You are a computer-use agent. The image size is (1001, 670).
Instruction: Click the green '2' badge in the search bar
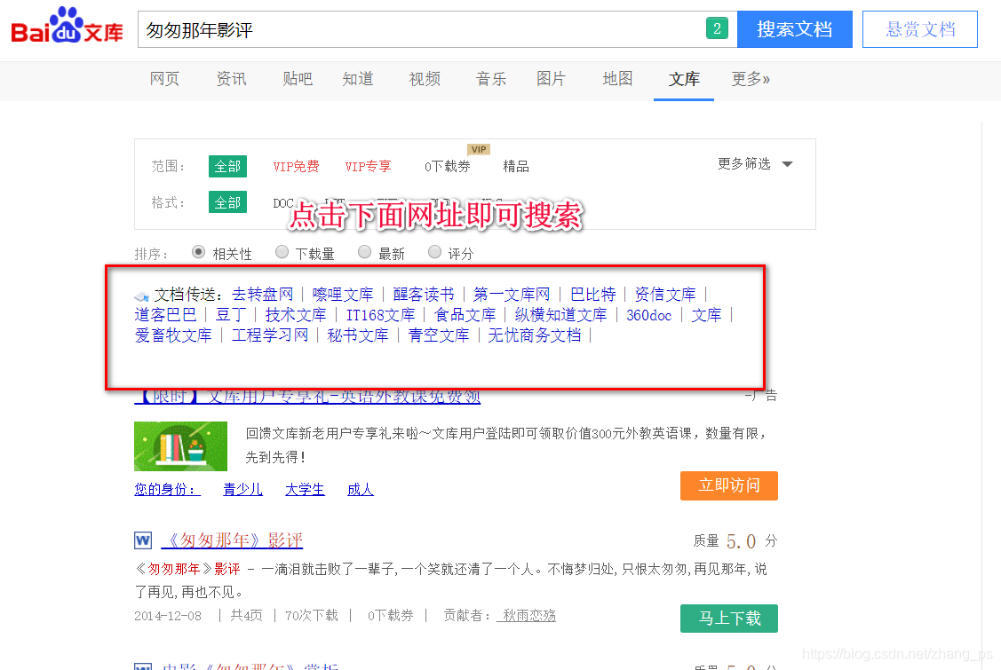[x=718, y=28]
